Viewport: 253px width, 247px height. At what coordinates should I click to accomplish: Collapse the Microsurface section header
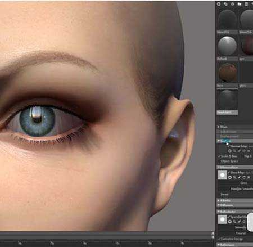[235, 167]
